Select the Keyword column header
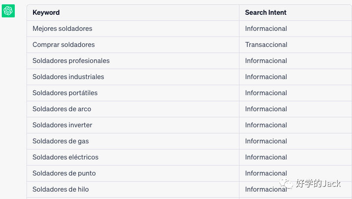Image resolution: width=352 pixels, height=199 pixels. 46,13
